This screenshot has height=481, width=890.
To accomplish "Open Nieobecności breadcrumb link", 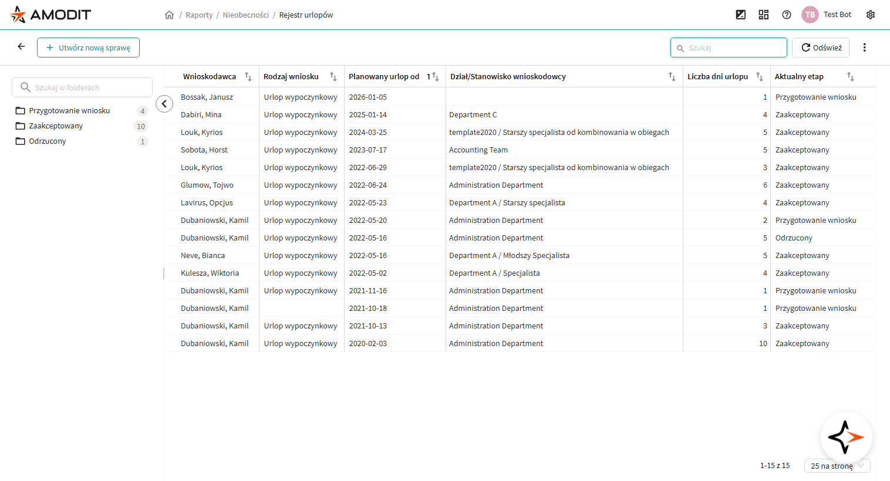I will tap(245, 15).
